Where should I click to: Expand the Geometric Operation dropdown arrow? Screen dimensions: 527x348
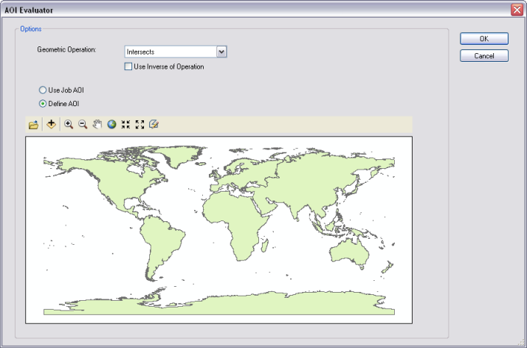(x=221, y=52)
